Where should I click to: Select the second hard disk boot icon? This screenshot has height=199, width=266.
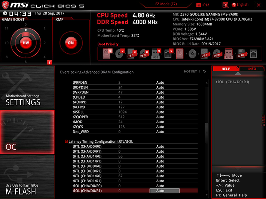pos(180,54)
